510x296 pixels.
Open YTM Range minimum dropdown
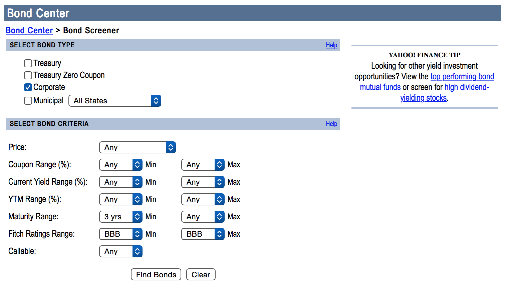coord(121,199)
